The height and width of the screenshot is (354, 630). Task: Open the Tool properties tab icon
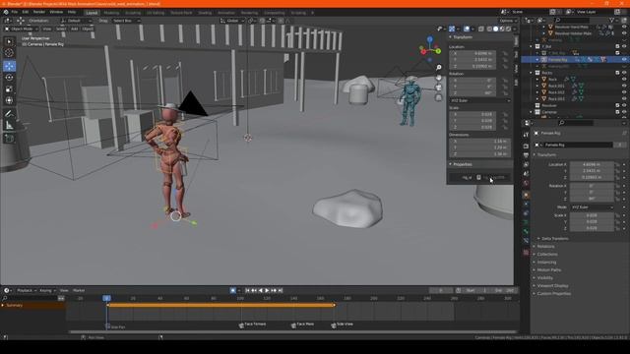pos(526,135)
